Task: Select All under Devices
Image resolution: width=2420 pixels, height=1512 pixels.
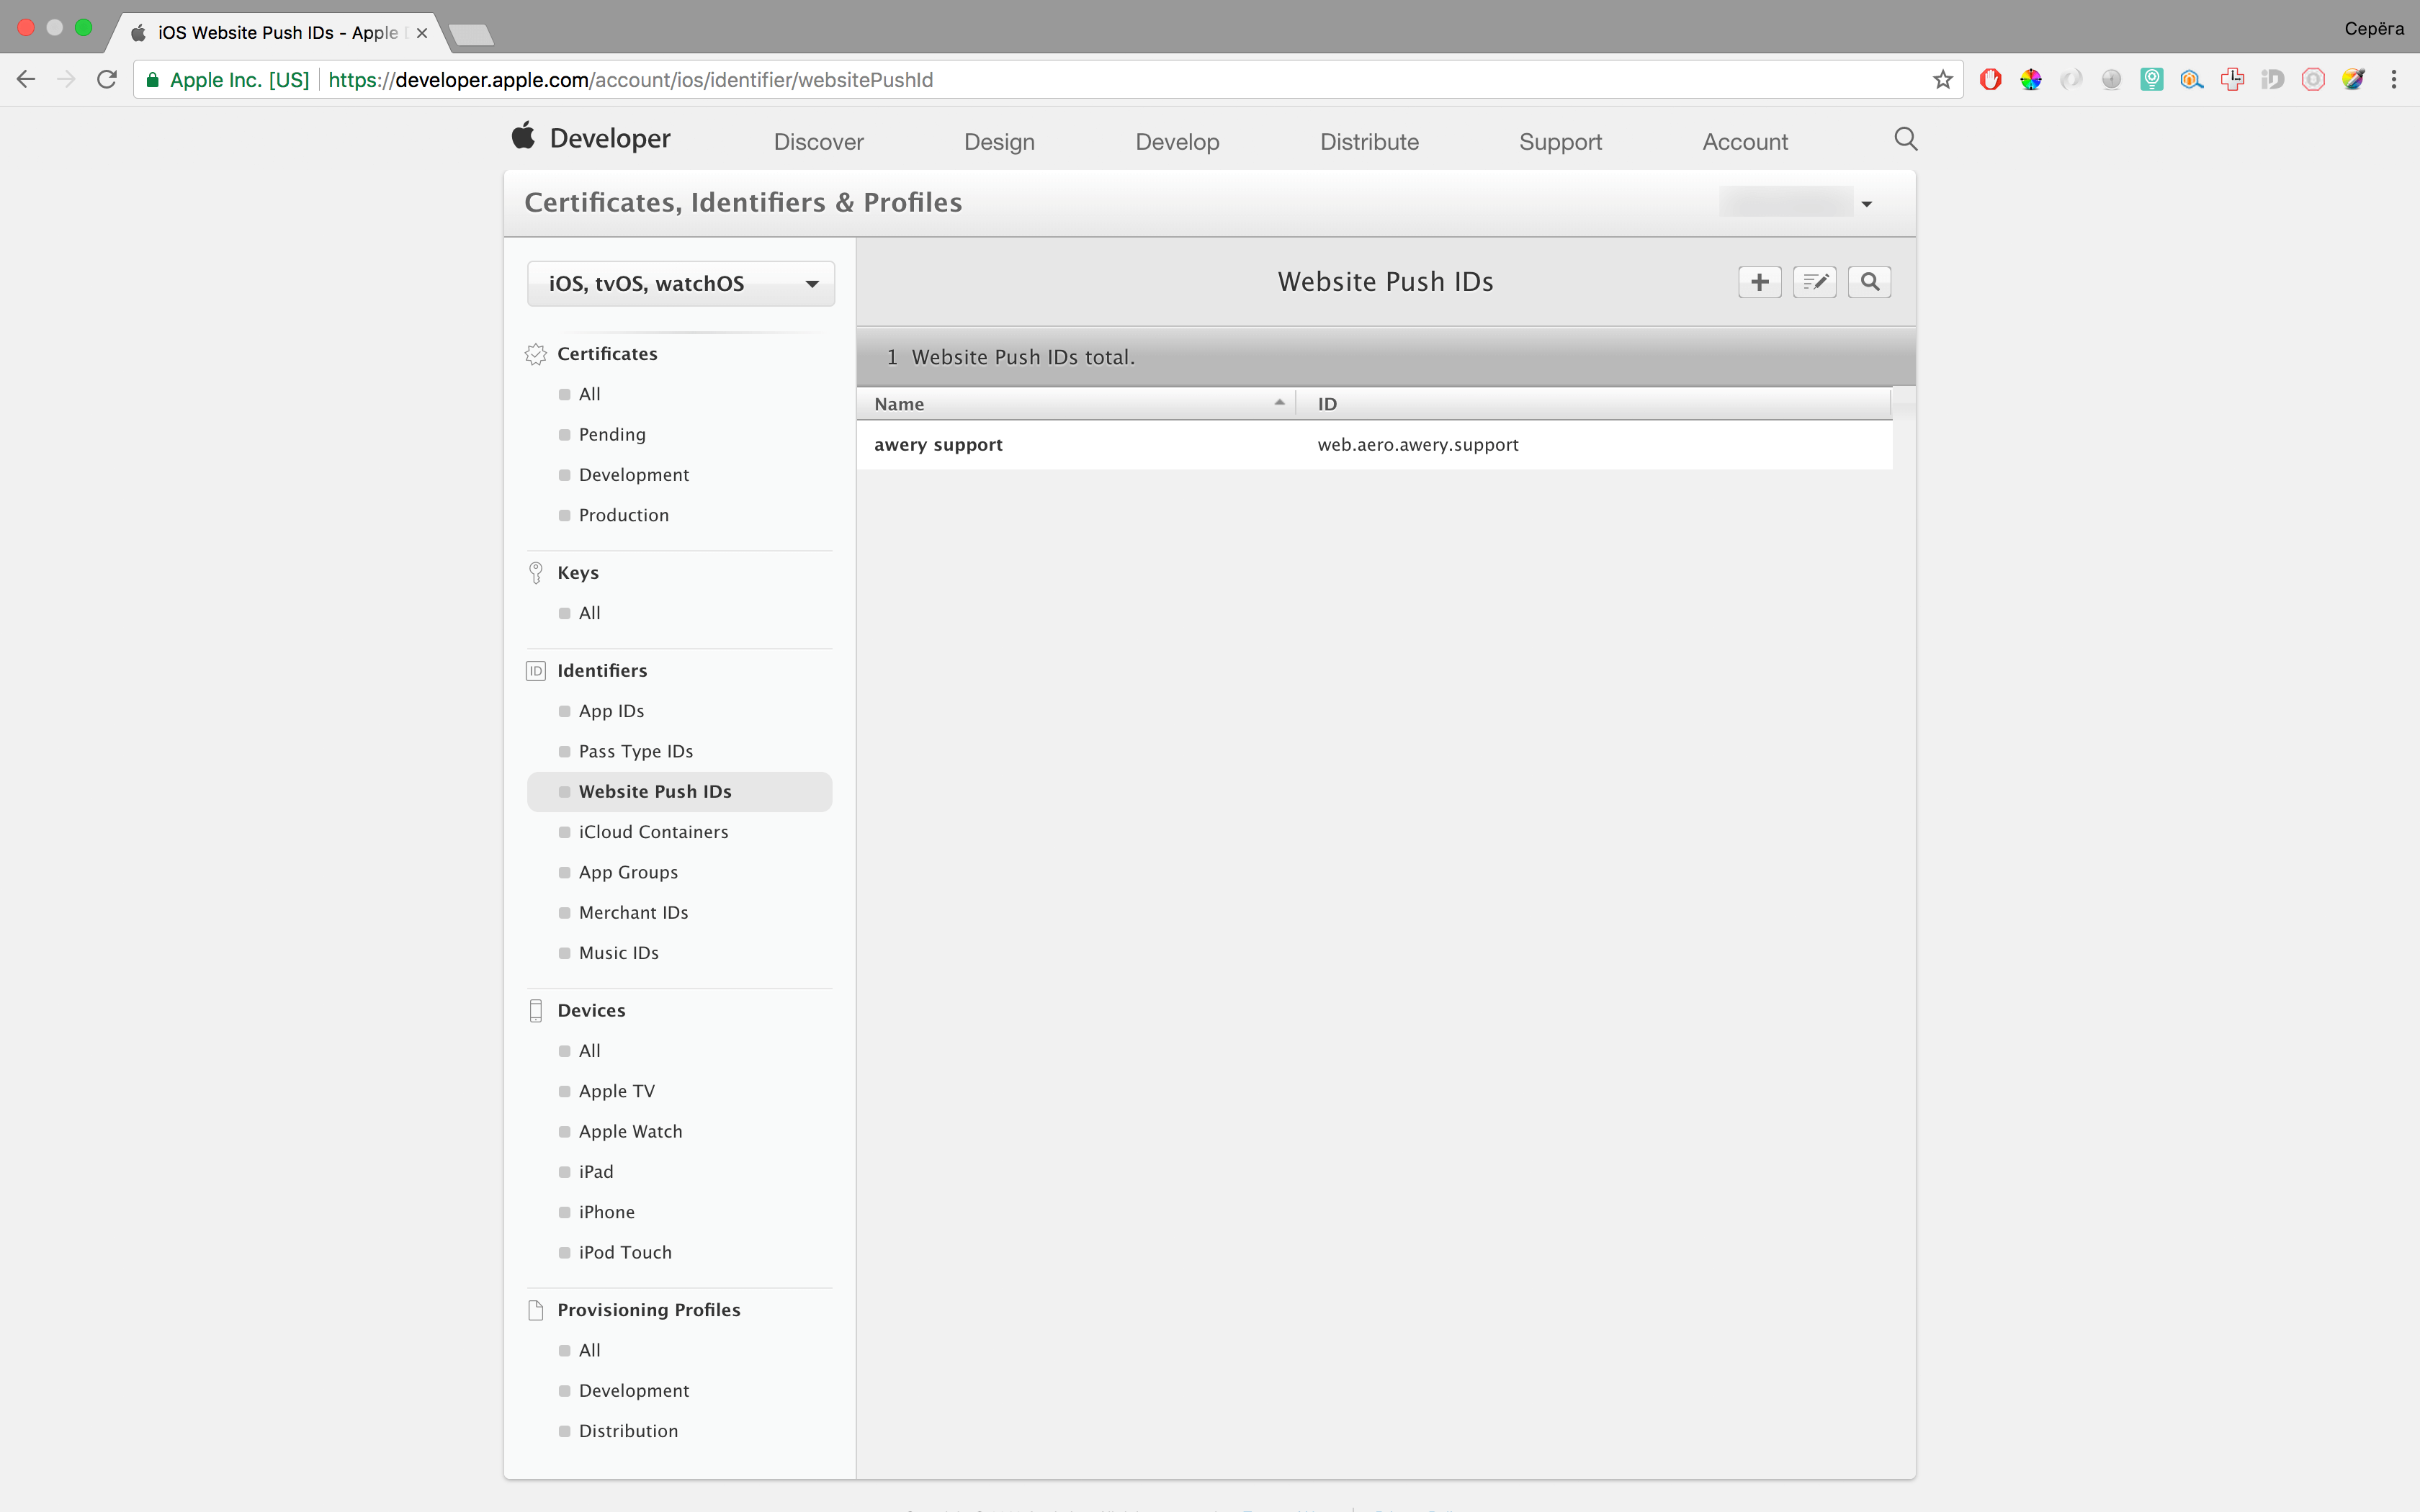Action: point(590,1051)
